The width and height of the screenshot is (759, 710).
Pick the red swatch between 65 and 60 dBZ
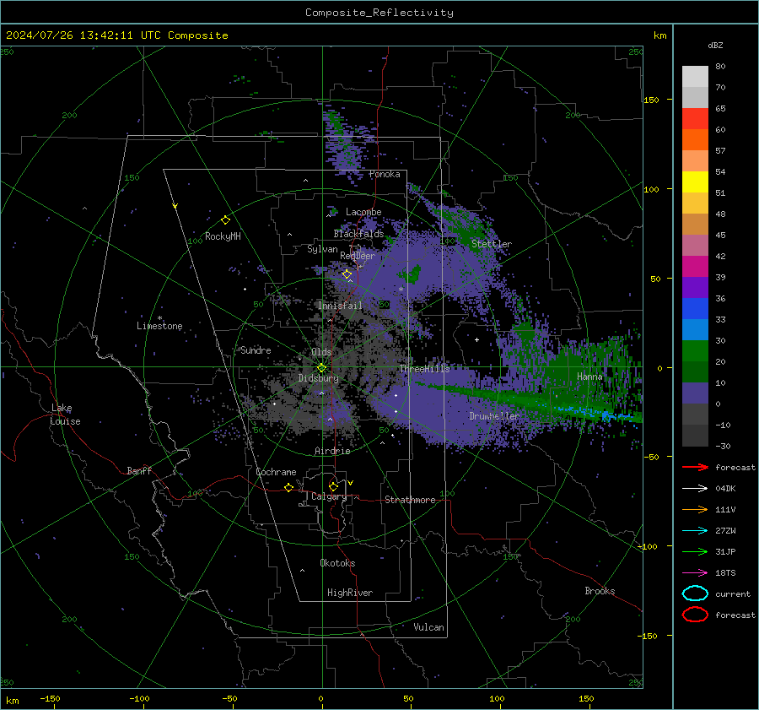[695, 118]
